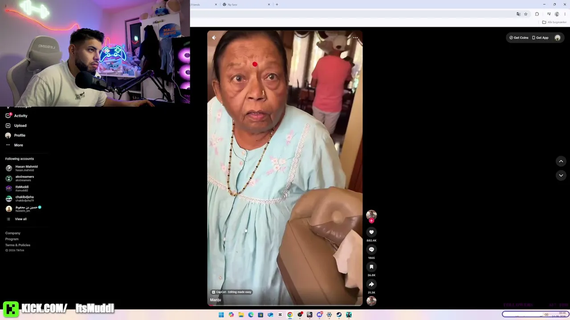Screen dimensions: 570x320
Task: Bookmark the video with the save icon
Action: coord(371,267)
